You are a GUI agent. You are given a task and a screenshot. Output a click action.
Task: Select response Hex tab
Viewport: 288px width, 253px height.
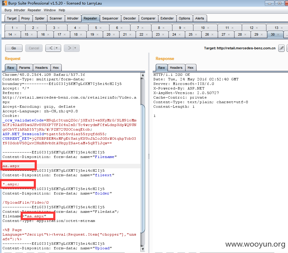pyautogui.click(x=190, y=68)
